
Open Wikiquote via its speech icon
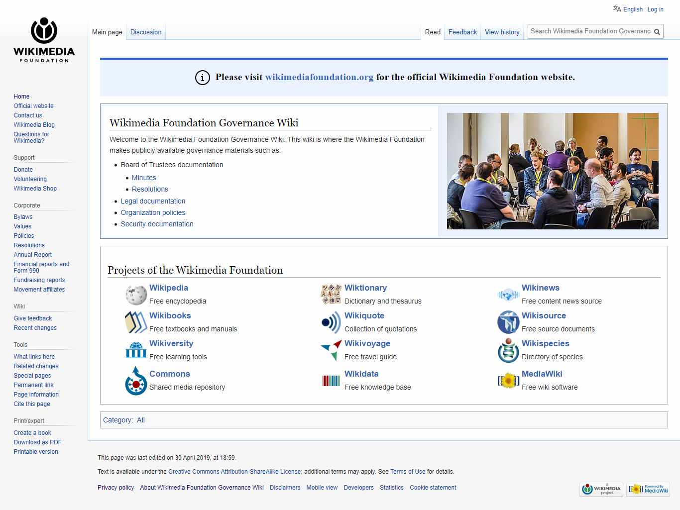[331, 322]
